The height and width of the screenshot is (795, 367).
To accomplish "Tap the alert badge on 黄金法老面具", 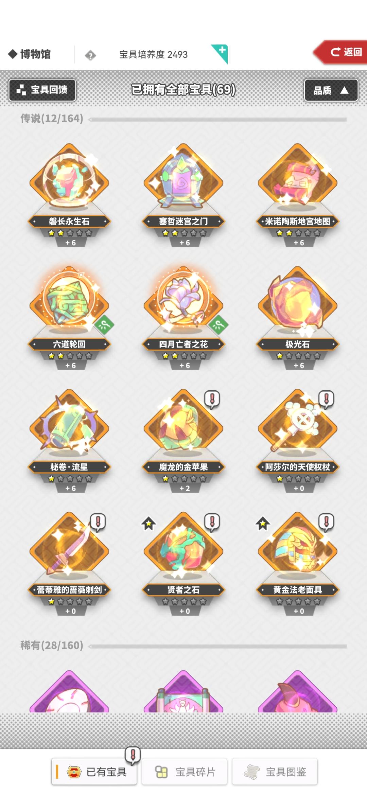I will click(326, 523).
